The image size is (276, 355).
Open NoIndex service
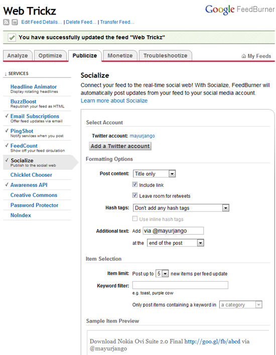(x=21, y=215)
